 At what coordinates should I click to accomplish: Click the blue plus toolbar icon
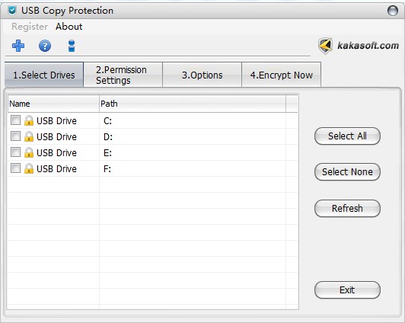pos(18,46)
